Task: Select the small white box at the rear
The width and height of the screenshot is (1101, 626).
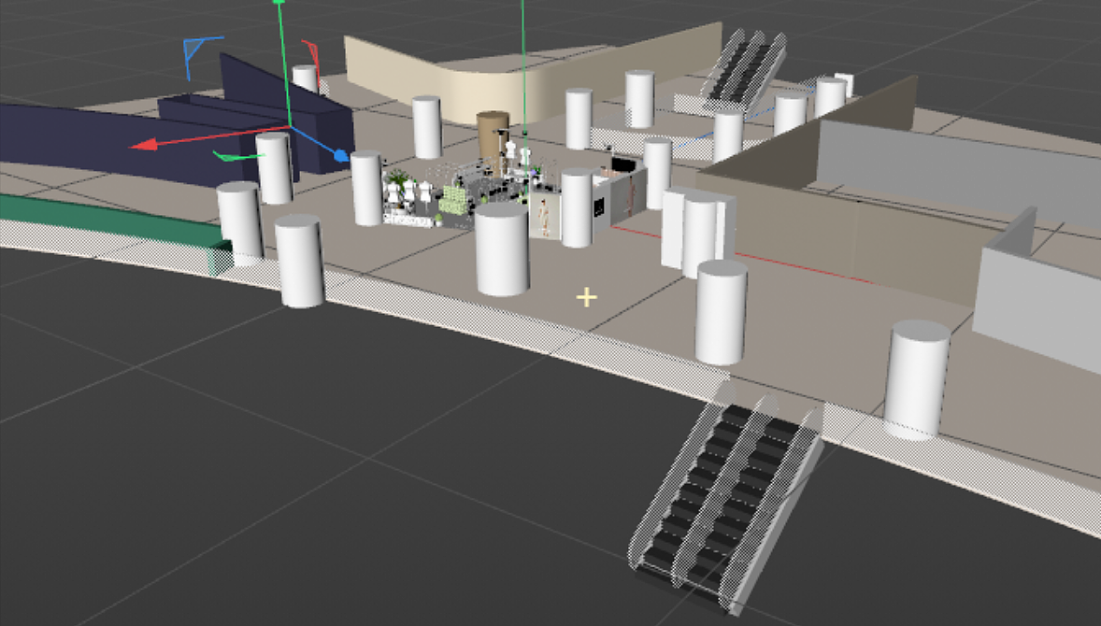Action: pyautogui.click(x=845, y=85)
